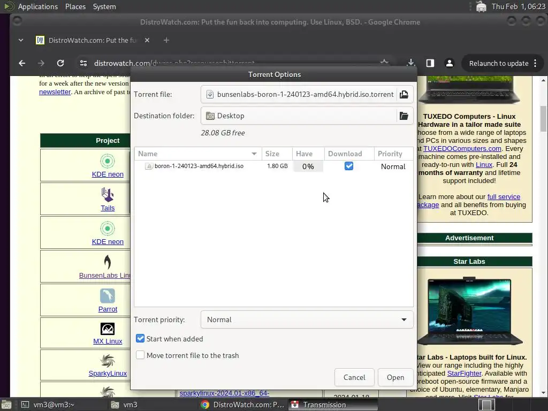Click the Priority column header

pyautogui.click(x=393, y=154)
